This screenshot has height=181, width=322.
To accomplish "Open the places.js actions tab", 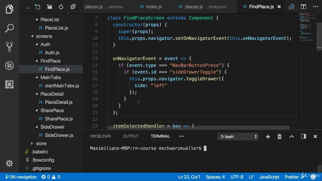I will [x=109, y=7].
